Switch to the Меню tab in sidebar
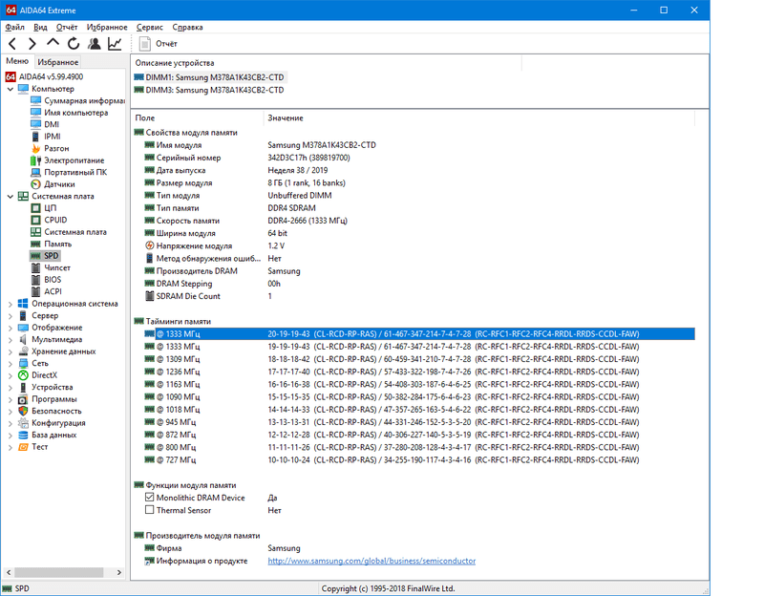 (x=17, y=61)
